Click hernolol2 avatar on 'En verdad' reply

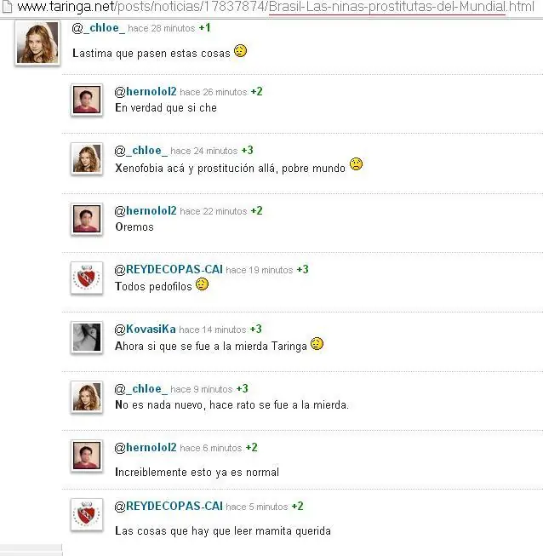point(87,100)
